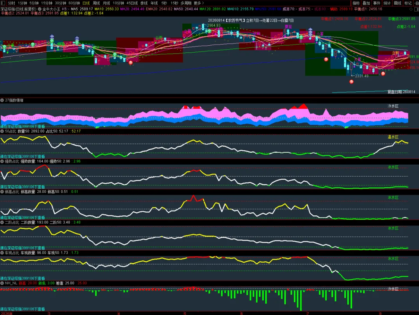Click the red ball marker at August chart lows

pos(383,74)
